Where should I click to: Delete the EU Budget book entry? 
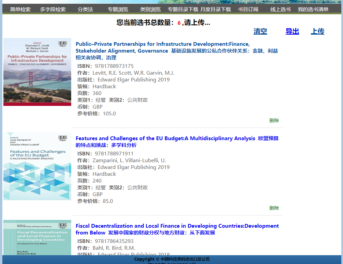tap(274, 208)
